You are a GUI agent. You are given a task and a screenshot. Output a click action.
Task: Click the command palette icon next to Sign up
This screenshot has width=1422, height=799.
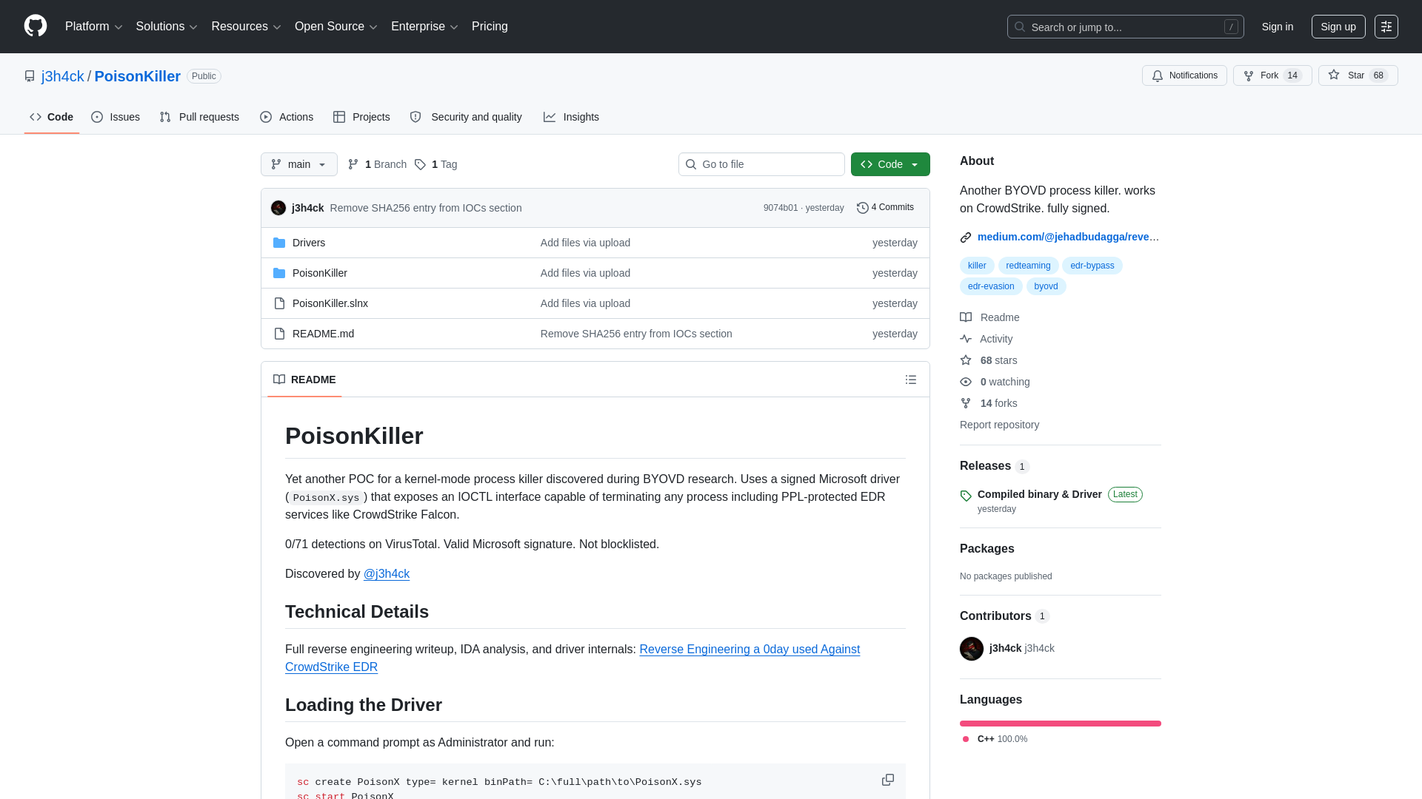tap(1386, 26)
